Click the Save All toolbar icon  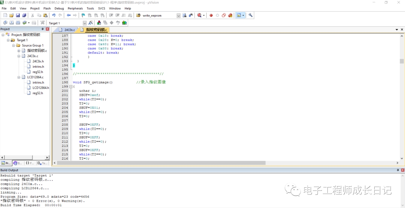click(24, 15)
